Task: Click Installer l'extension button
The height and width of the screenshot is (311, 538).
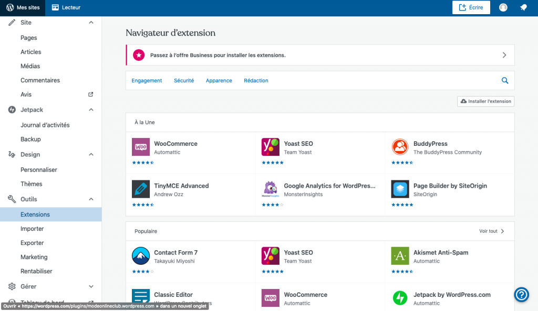Action: tap(485, 101)
